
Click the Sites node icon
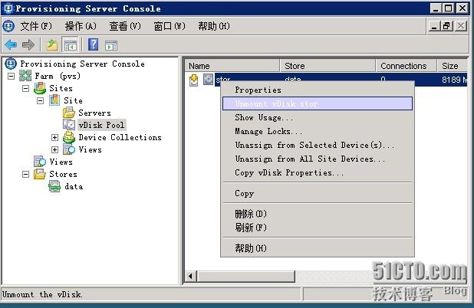(40, 88)
